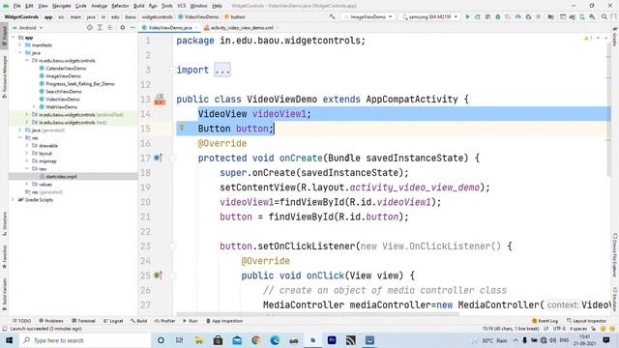Open the App Inspection tool window
This screenshot has height=348, width=619.
[x=224, y=321]
